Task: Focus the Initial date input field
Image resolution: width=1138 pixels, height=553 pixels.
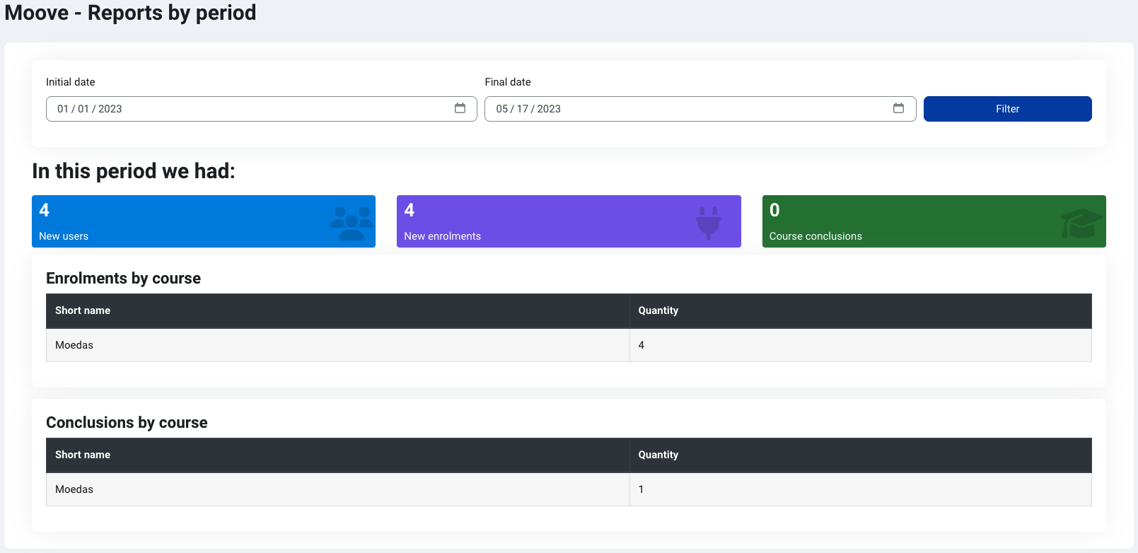Action: 262,109
